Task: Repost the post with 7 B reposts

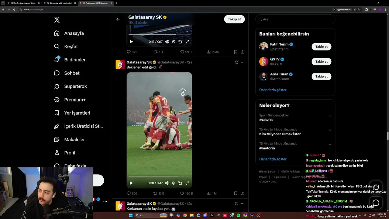Action: pos(158,52)
